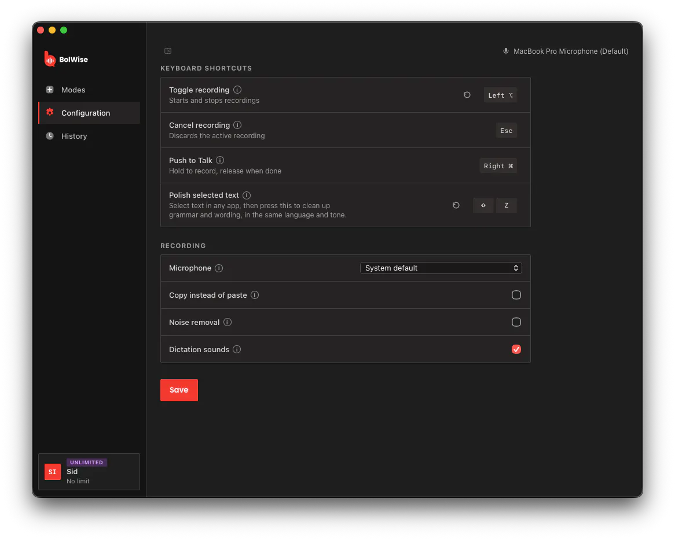The height and width of the screenshot is (540, 675).
Task: Click the microphone icon in header
Action: tap(506, 51)
